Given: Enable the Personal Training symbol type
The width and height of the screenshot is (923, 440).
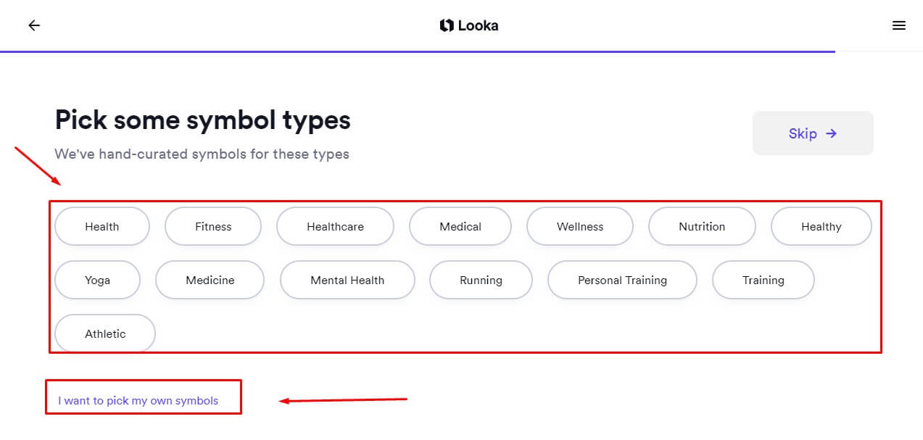Looking at the screenshot, I should tap(621, 280).
